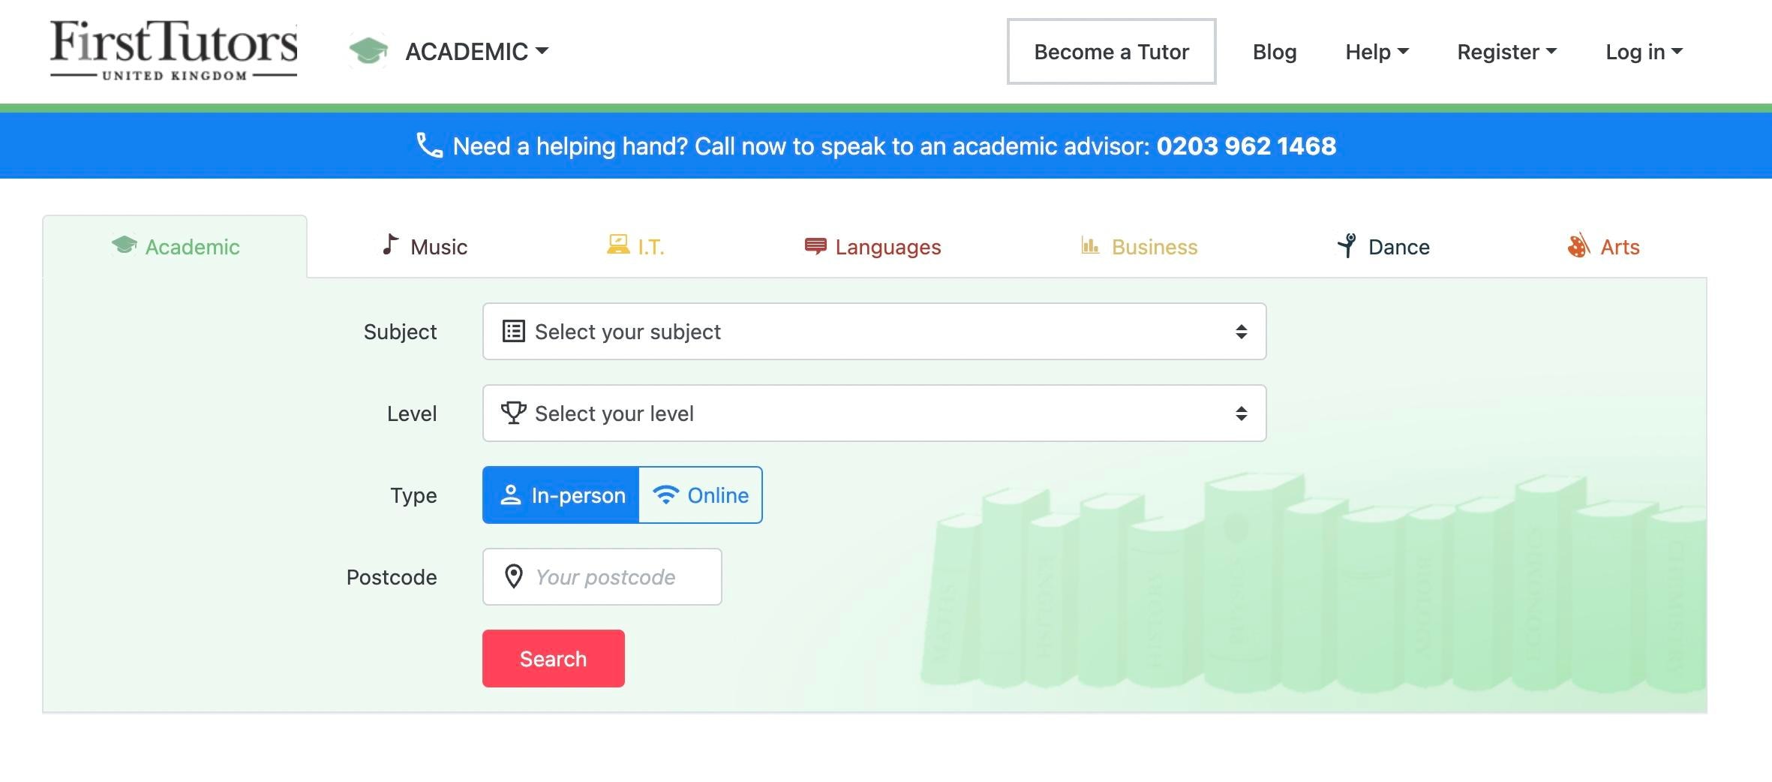Expand the ACADEMIC category menu
The height and width of the screenshot is (782, 1772).
coord(477,52)
